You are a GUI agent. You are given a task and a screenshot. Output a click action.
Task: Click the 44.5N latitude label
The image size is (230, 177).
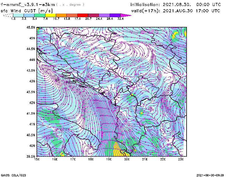[x=31, y=49]
